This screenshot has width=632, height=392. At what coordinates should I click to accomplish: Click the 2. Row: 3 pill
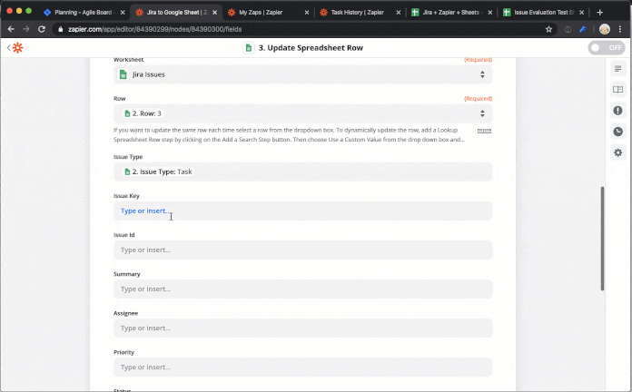tap(143, 113)
